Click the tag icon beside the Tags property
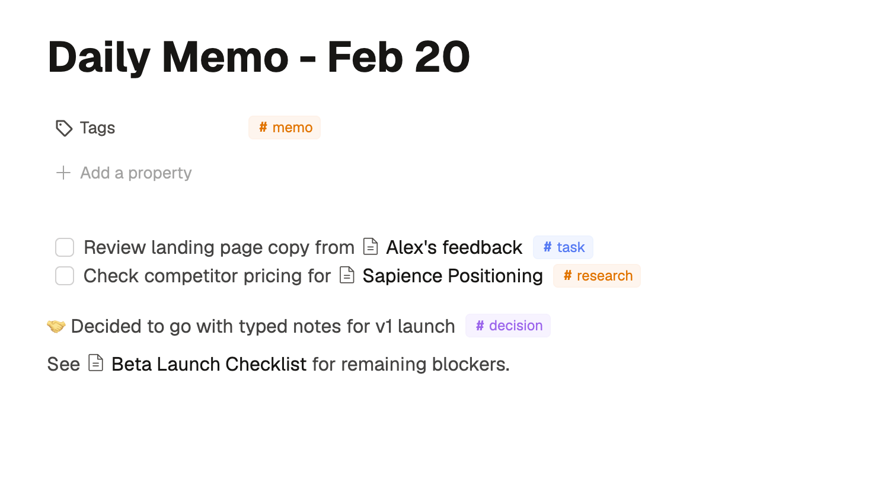Image resolution: width=894 pixels, height=497 pixels. [x=63, y=128]
